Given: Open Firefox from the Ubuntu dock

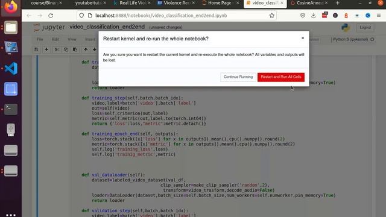Looking at the screenshot, I should (x=11, y=7).
